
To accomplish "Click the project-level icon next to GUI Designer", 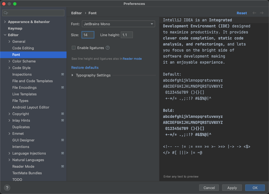I will pos(63,140).
